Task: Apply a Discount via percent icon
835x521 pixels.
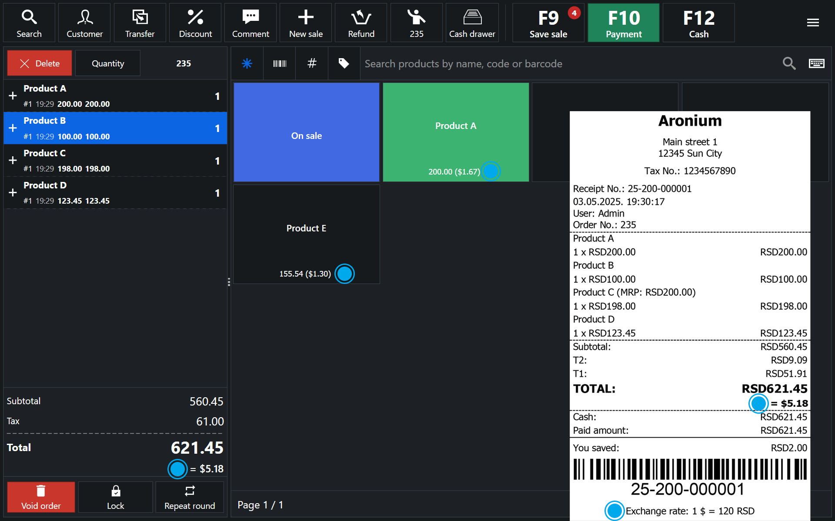Action: coord(195,23)
